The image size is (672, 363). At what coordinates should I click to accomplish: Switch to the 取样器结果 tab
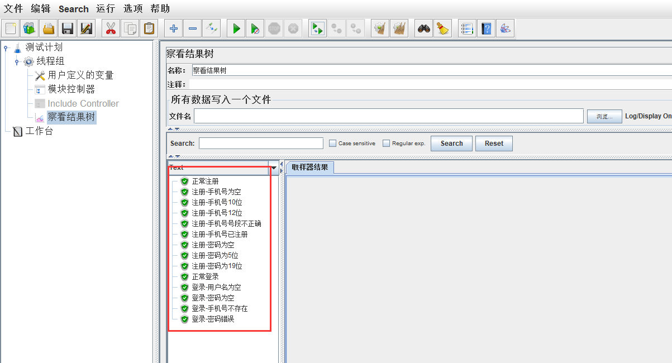[x=311, y=166]
